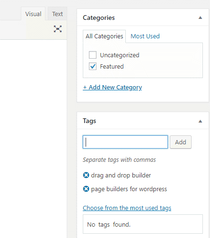This screenshot has height=238, width=210.
Task: Open the Add New Category link
Action: [112, 87]
